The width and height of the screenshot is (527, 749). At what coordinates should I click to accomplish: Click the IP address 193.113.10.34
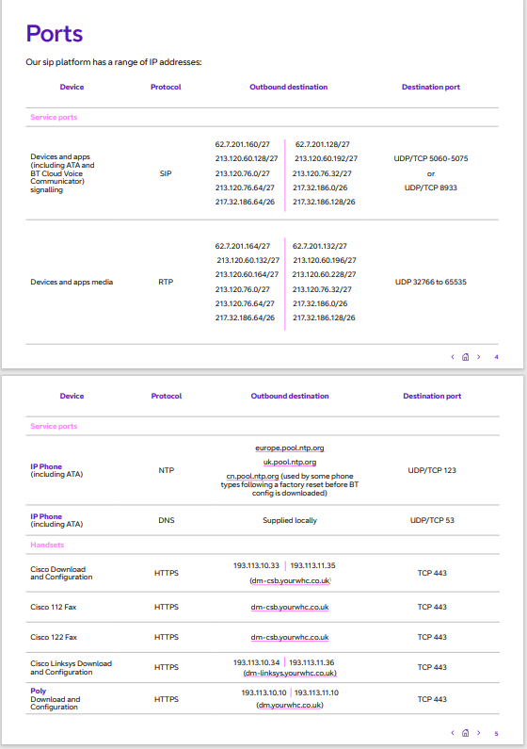click(x=256, y=662)
